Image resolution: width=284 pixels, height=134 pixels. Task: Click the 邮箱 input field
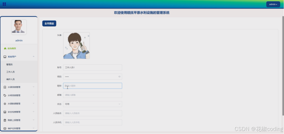coord(93,95)
